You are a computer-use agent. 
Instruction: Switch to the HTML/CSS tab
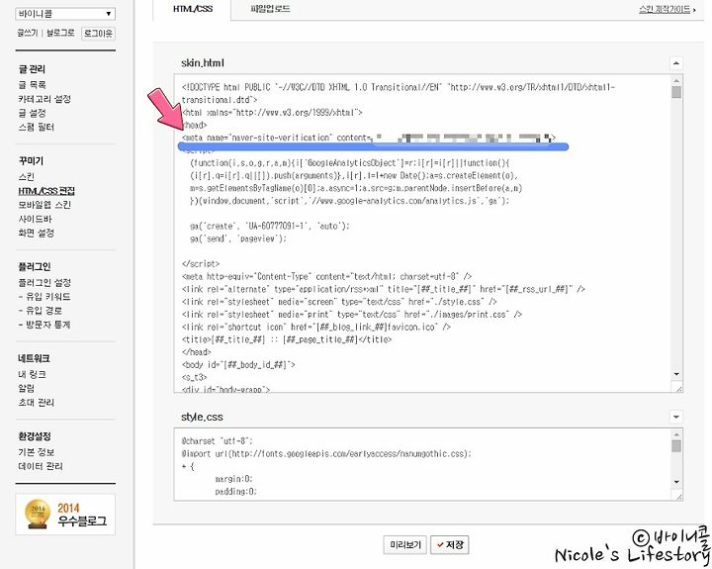(x=193, y=9)
